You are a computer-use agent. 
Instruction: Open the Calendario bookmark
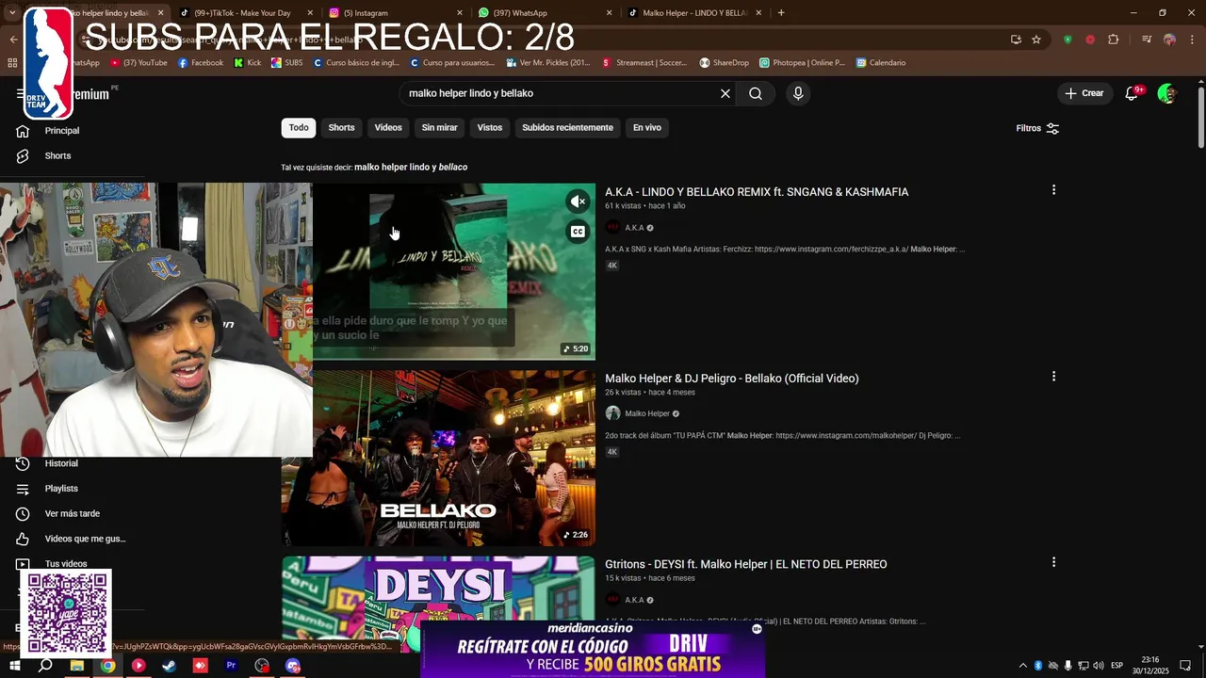[881, 63]
